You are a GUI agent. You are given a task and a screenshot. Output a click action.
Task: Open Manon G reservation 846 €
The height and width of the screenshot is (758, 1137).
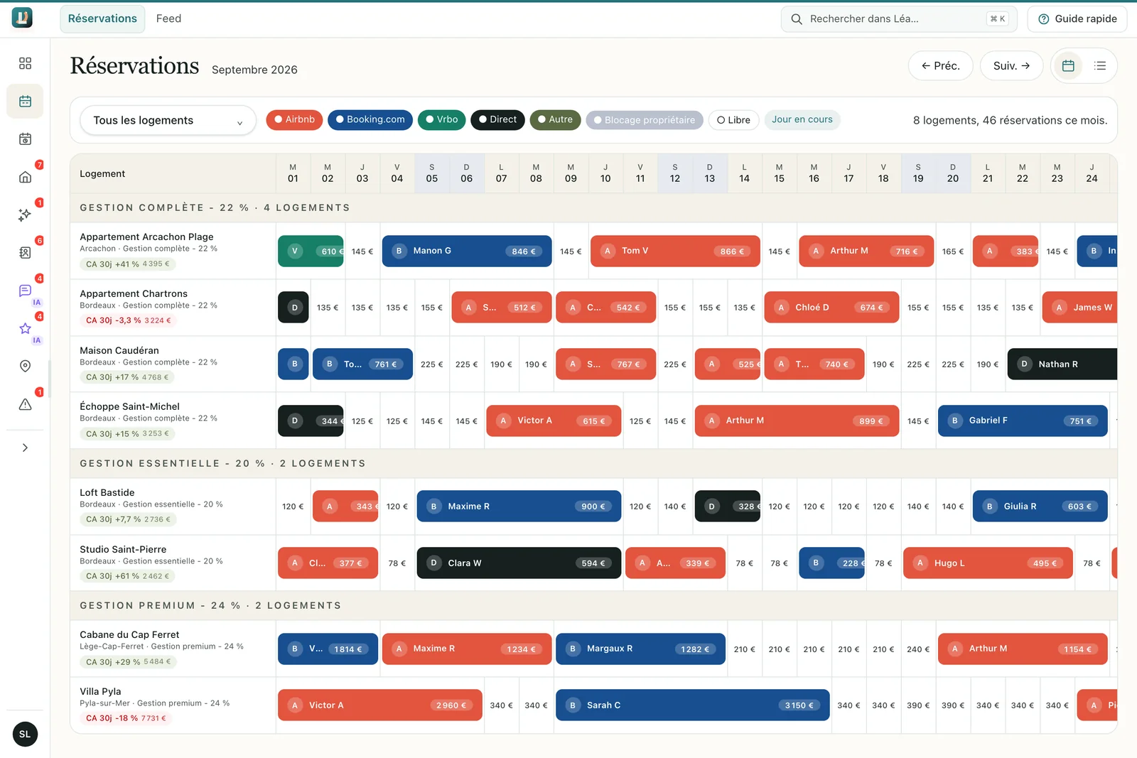(x=467, y=251)
